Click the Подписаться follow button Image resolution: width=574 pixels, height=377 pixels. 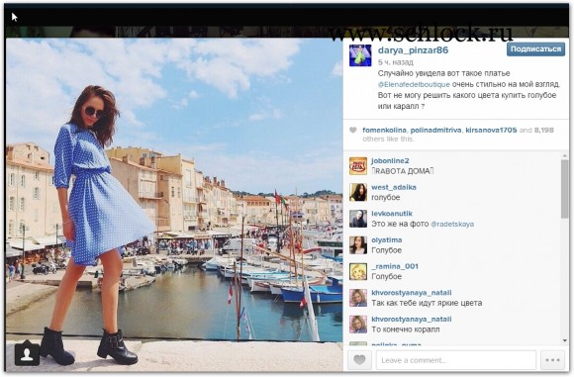[535, 49]
